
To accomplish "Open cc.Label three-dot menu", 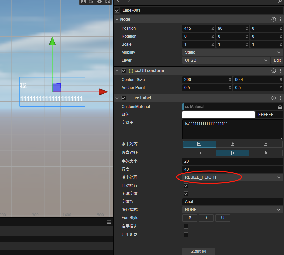I will (280, 98).
